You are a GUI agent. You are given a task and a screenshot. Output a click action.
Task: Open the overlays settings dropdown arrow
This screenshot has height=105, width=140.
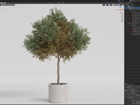pyautogui.click(x=111, y=5)
